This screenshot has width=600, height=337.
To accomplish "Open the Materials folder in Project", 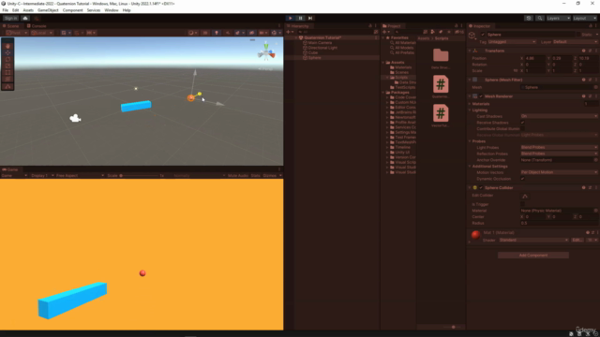I will coord(403,67).
